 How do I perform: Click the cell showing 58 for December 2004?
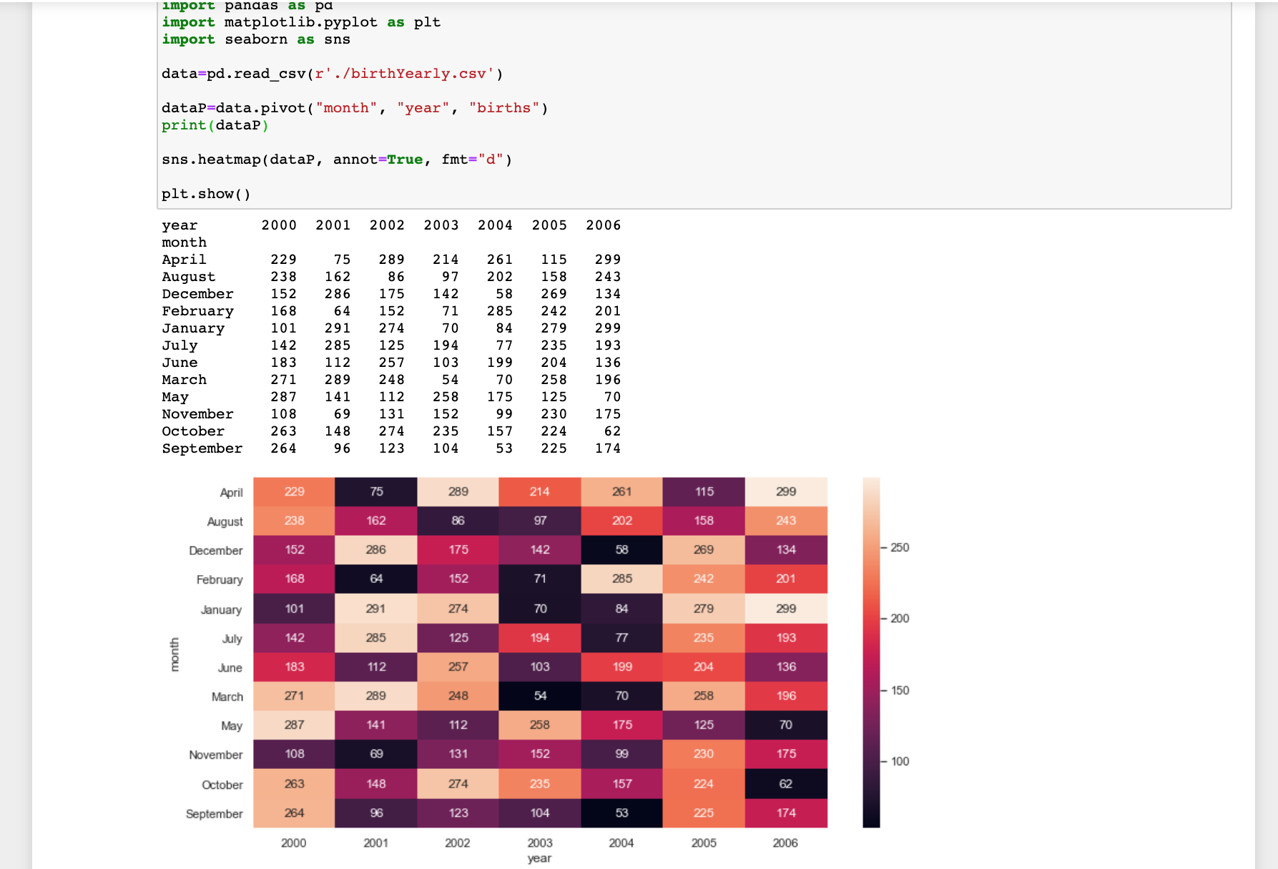(x=621, y=550)
